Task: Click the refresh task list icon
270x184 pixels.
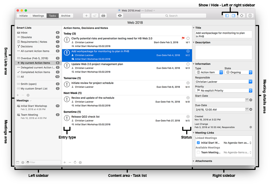Action: [75, 162]
